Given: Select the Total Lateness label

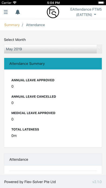Looking at the screenshot, I should 25,129.
